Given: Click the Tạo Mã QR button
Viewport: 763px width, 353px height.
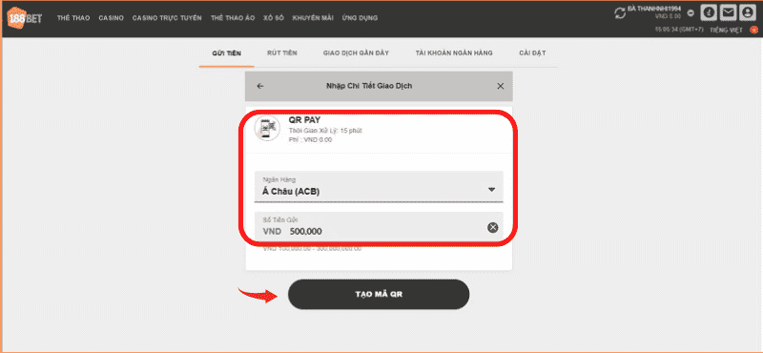Looking at the screenshot, I should (379, 295).
